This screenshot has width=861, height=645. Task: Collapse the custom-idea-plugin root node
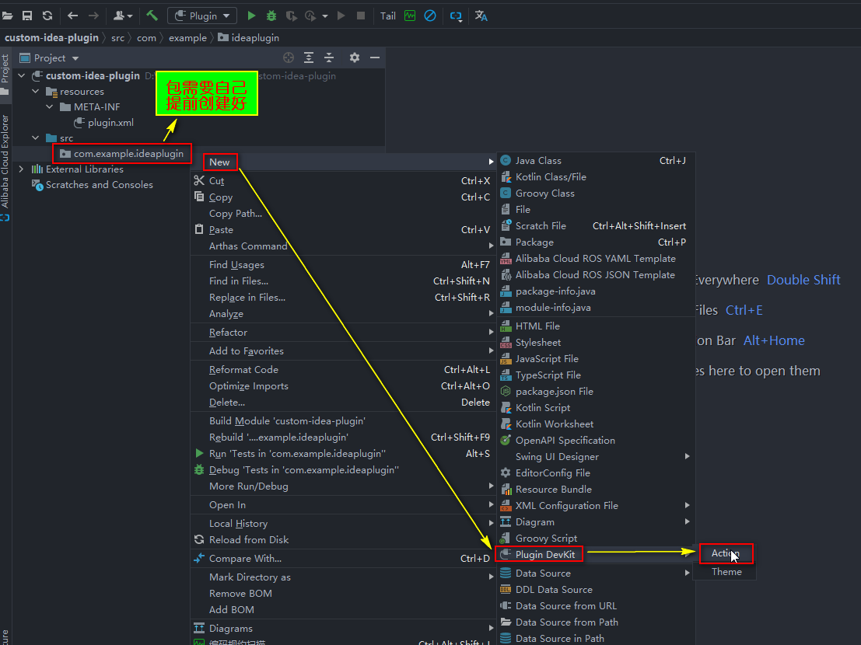[x=22, y=75]
